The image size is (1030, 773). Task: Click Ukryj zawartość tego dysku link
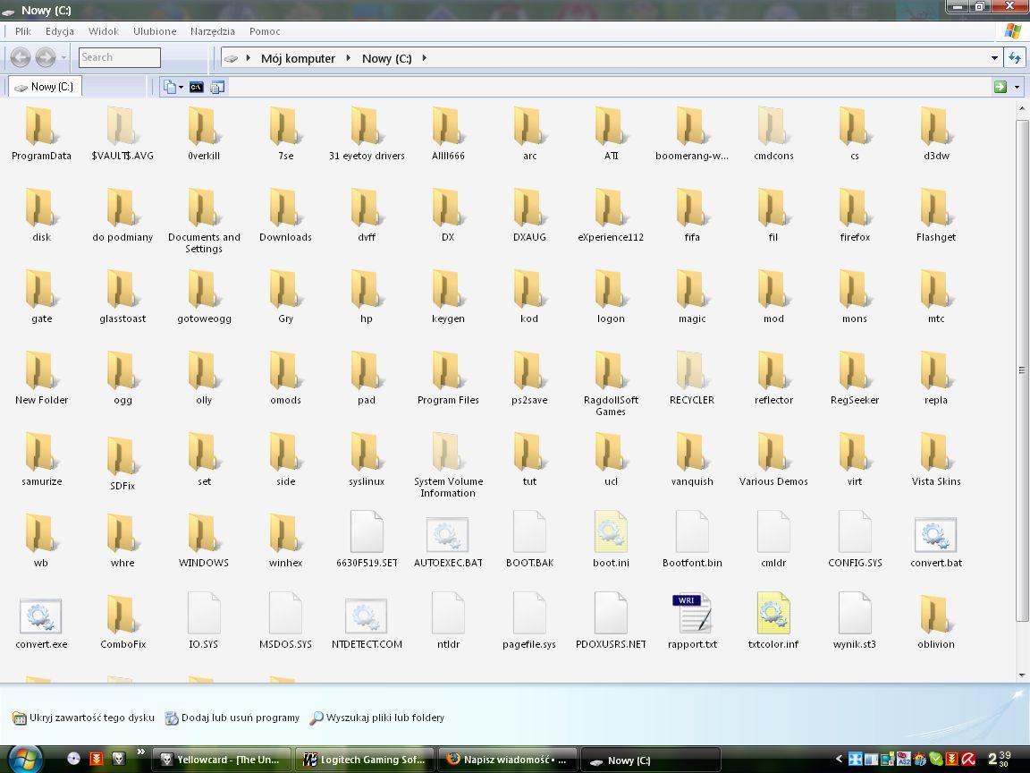coord(83,718)
